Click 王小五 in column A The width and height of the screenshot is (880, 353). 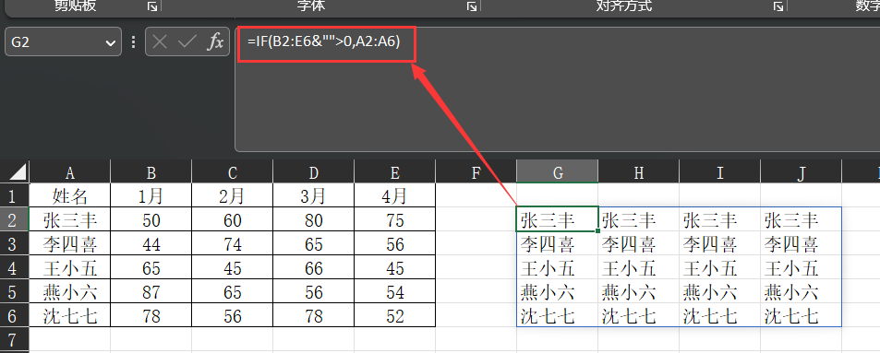click(x=69, y=267)
